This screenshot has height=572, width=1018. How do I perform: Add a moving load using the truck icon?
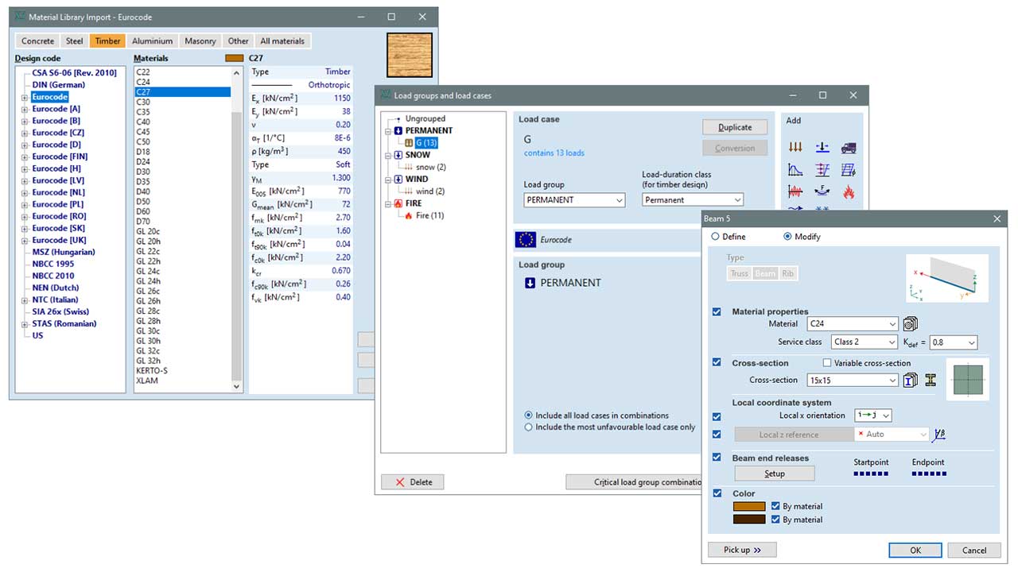[849, 148]
